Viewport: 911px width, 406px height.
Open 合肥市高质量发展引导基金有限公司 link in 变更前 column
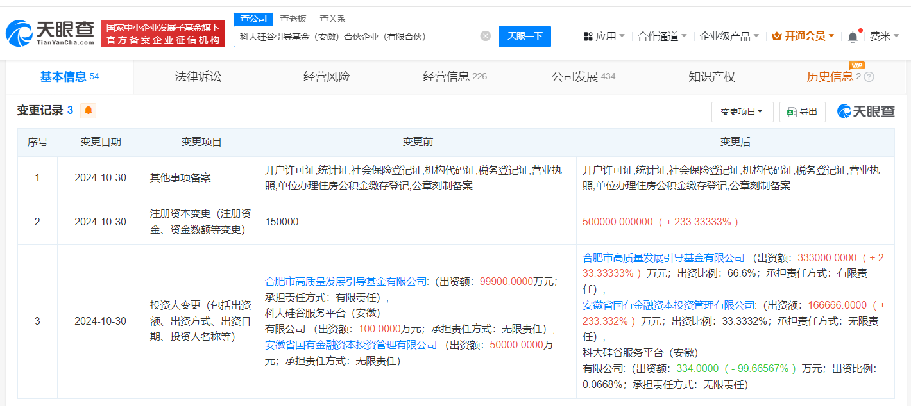346,281
